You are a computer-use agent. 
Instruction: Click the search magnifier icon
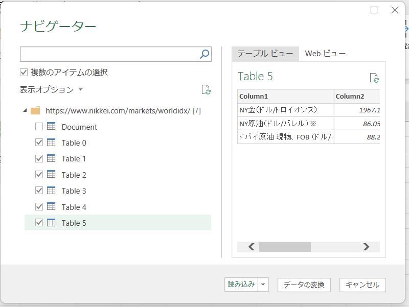coord(204,54)
